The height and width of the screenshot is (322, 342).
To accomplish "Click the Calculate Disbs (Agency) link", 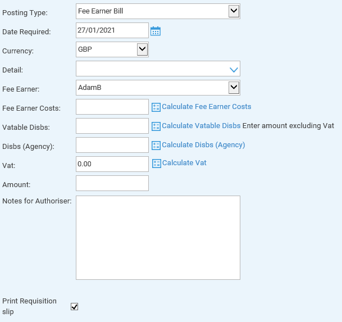I will click(203, 145).
